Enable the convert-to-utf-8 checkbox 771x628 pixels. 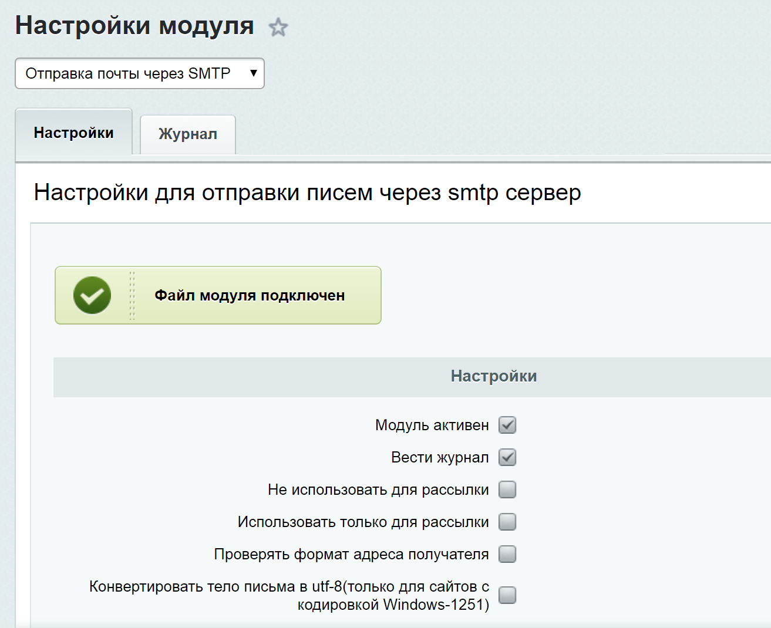click(x=507, y=595)
